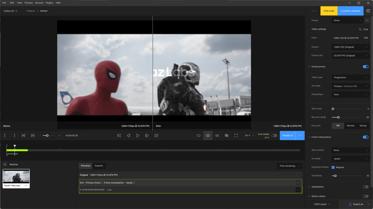Open the Enhancement AI model dropdown

pos(351,86)
